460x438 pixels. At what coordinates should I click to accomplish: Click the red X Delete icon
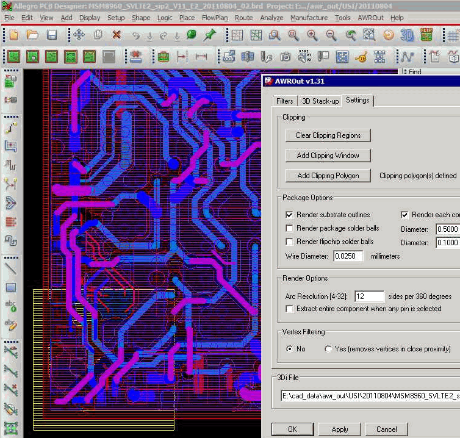[117, 35]
